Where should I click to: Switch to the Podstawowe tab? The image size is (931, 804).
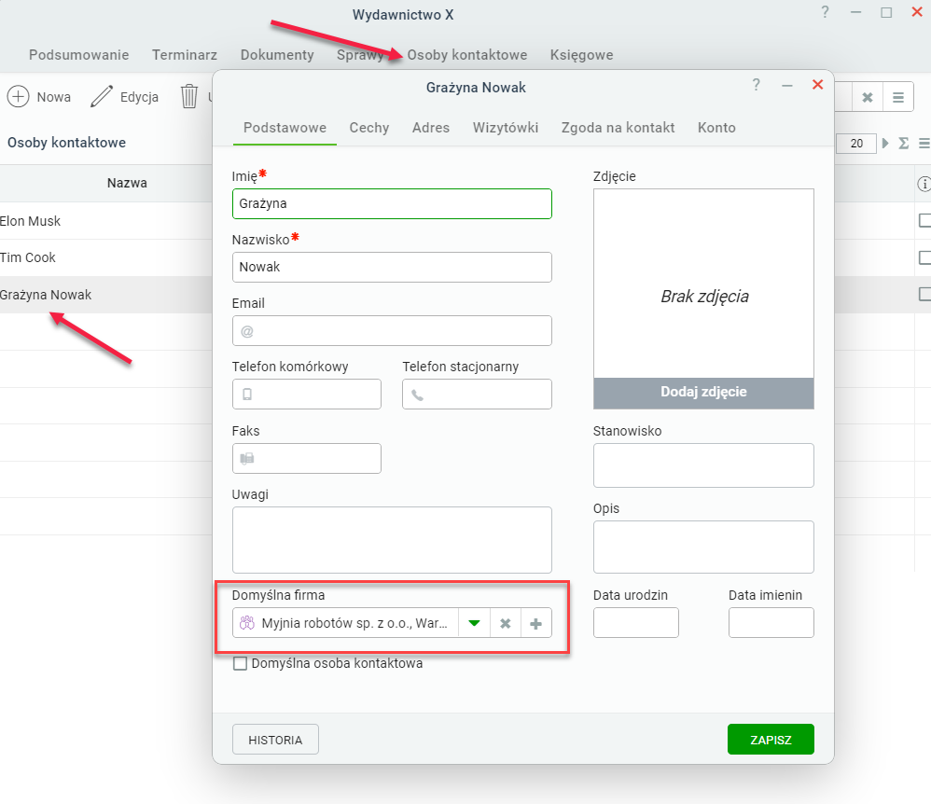pos(285,128)
